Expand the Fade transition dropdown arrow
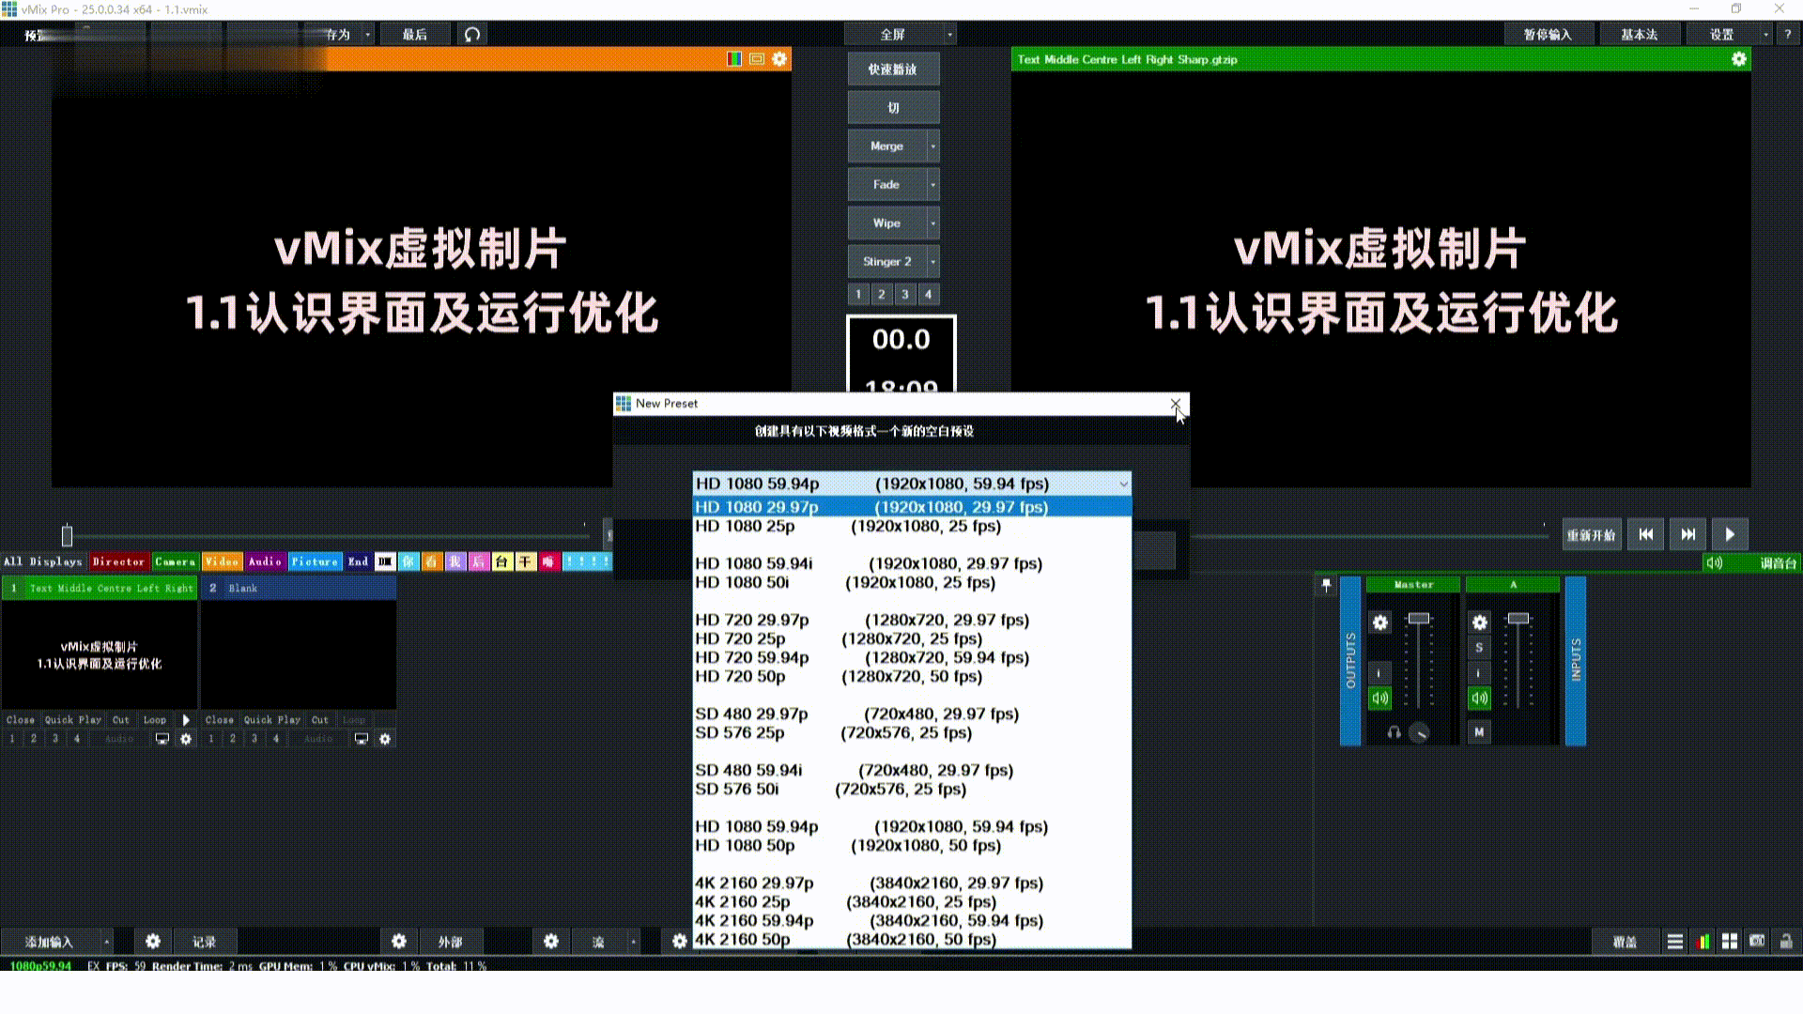The width and height of the screenshot is (1803, 1014). click(932, 185)
